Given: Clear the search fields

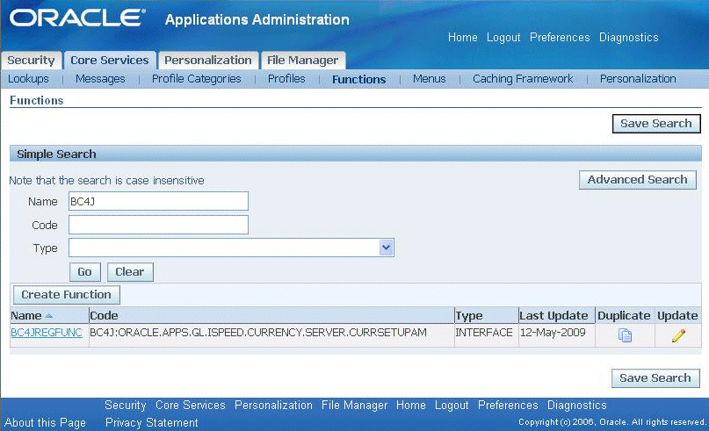Looking at the screenshot, I should [130, 272].
